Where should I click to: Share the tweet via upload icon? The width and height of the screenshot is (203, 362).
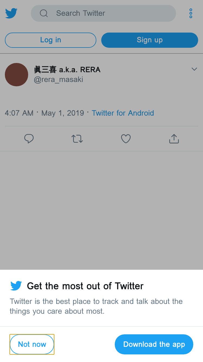pyautogui.click(x=174, y=139)
